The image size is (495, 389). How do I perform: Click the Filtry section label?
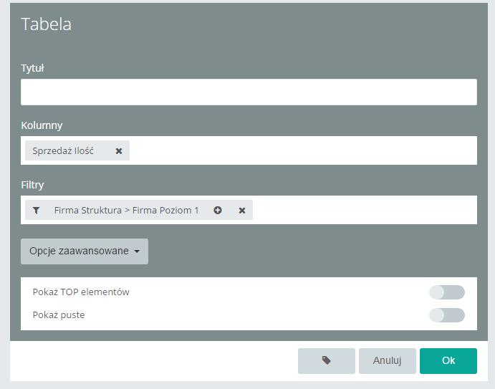pos(32,185)
